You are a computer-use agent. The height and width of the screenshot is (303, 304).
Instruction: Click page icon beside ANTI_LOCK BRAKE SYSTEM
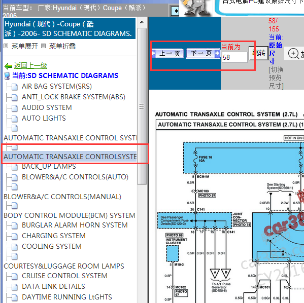(x=15, y=98)
